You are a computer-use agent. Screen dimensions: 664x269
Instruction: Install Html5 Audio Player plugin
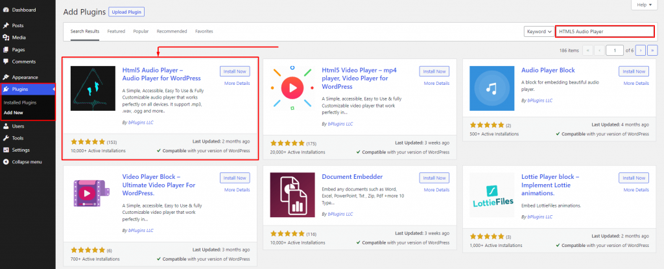pyautogui.click(x=235, y=71)
